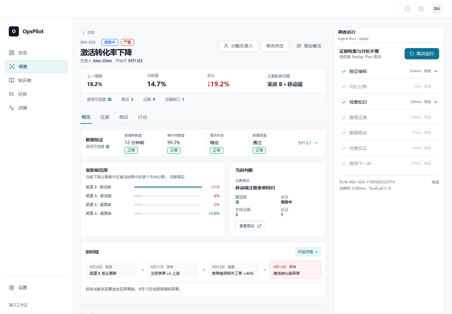The width and height of the screenshot is (452, 314).
Task: Click the ↓19.2% change value
Action: [218, 84]
